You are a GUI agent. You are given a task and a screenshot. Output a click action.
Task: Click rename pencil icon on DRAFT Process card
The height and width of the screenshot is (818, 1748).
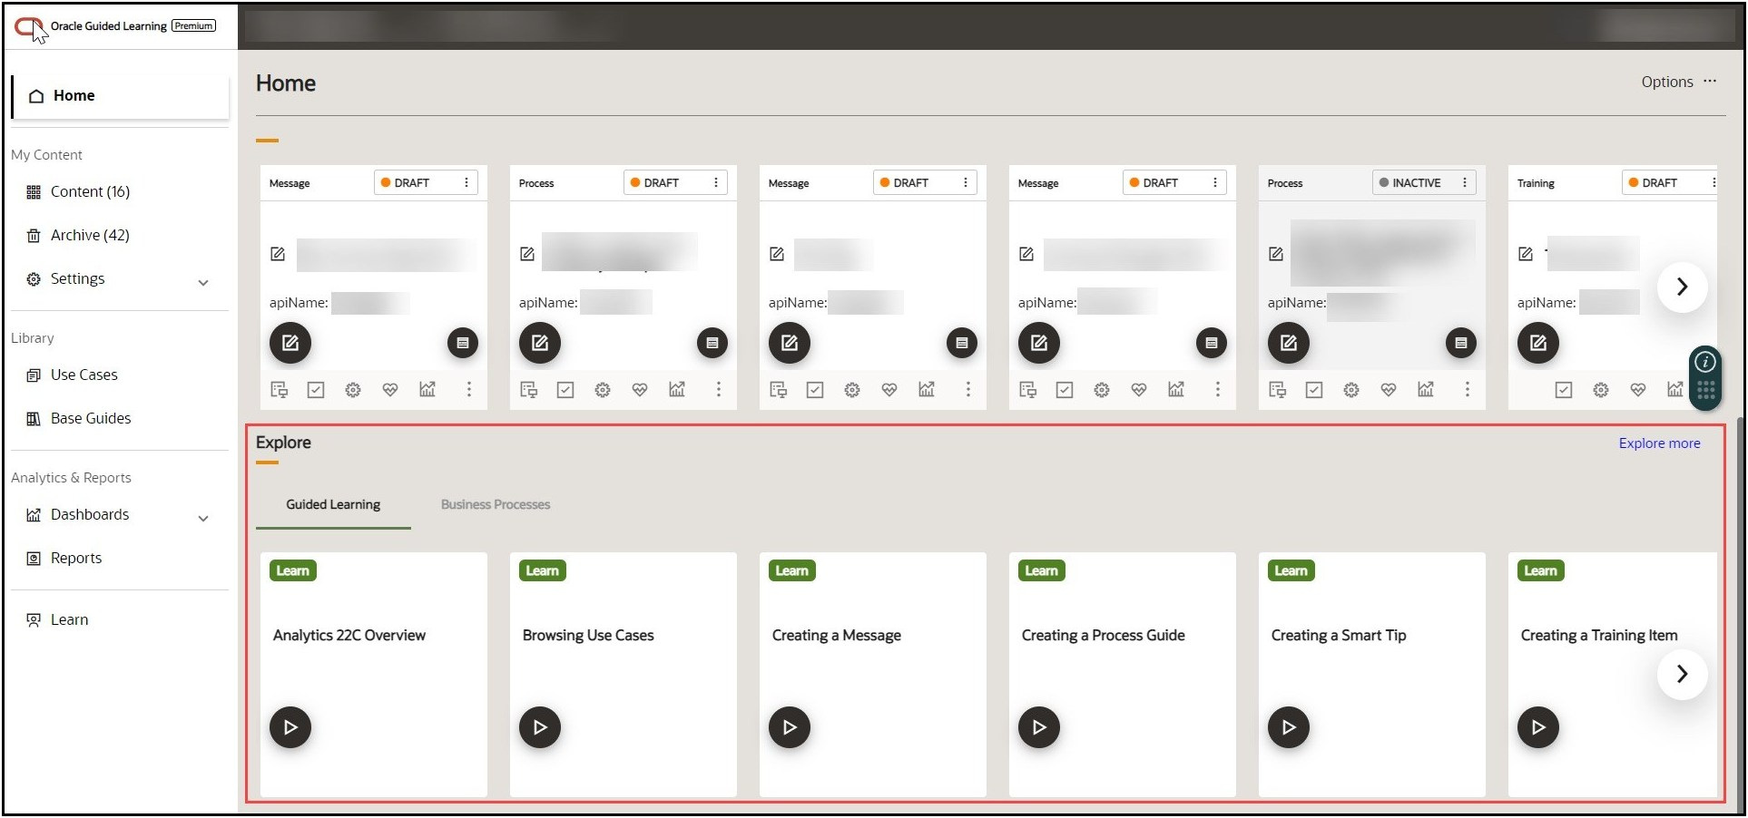(x=527, y=254)
